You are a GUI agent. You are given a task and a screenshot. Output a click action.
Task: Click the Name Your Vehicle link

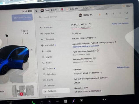[x=120, y=23]
